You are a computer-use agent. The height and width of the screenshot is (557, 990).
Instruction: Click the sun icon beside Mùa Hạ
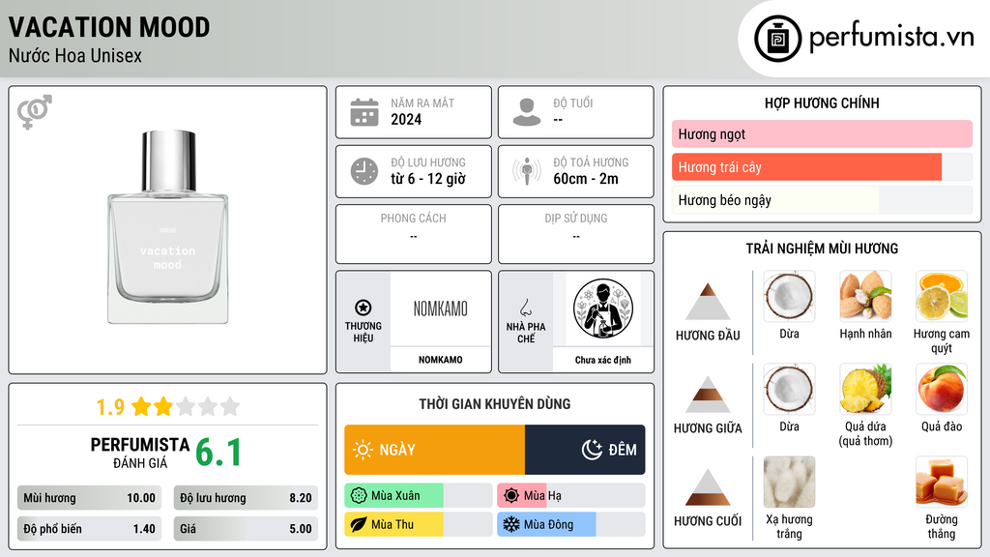511,496
